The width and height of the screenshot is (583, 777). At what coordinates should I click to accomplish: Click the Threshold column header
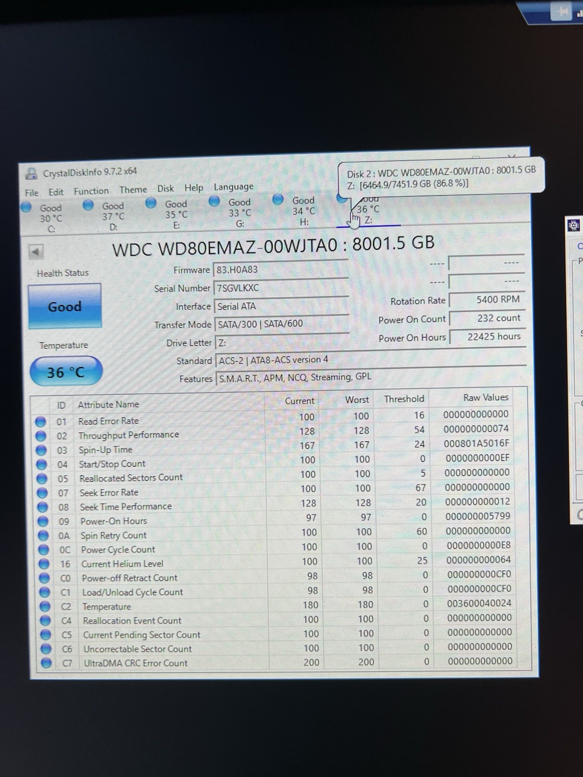click(404, 399)
